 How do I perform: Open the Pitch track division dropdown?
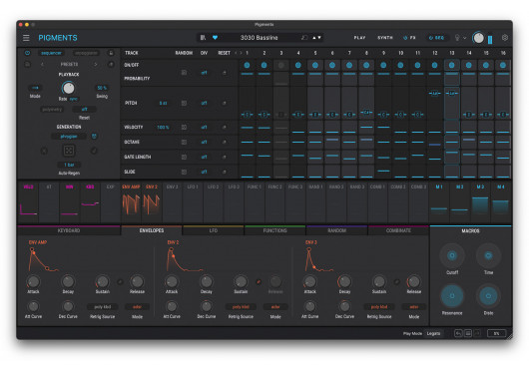click(204, 103)
